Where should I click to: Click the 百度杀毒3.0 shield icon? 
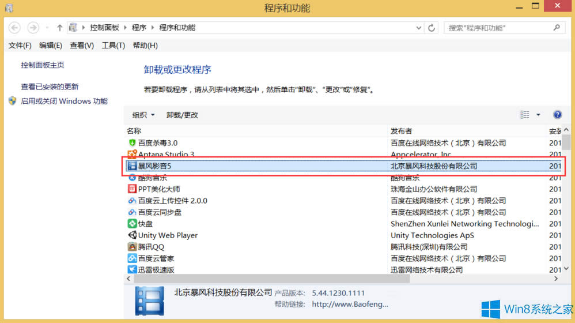coord(132,143)
